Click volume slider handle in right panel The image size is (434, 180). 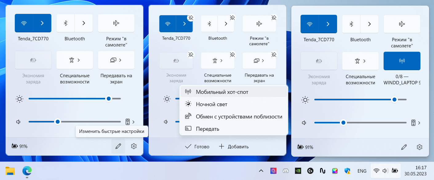point(343,122)
